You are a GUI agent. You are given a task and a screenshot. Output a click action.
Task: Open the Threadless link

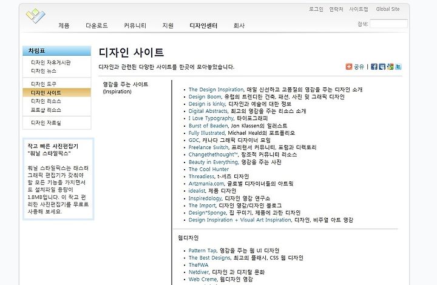pos(202,176)
